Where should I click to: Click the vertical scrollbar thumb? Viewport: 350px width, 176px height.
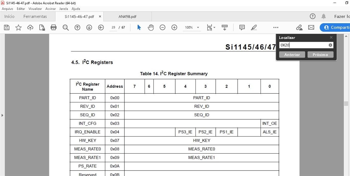point(346,104)
